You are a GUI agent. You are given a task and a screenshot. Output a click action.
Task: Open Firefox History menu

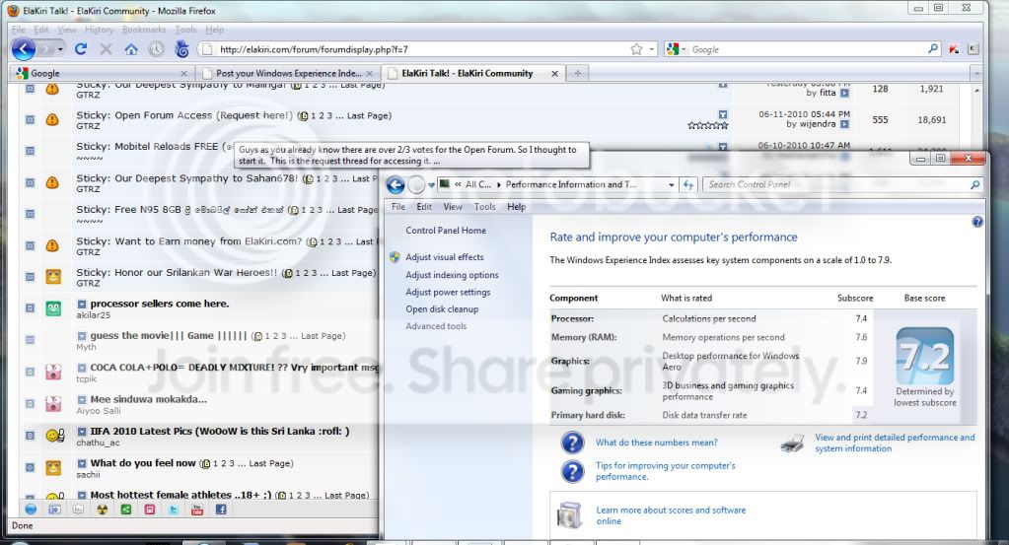tap(99, 30)
